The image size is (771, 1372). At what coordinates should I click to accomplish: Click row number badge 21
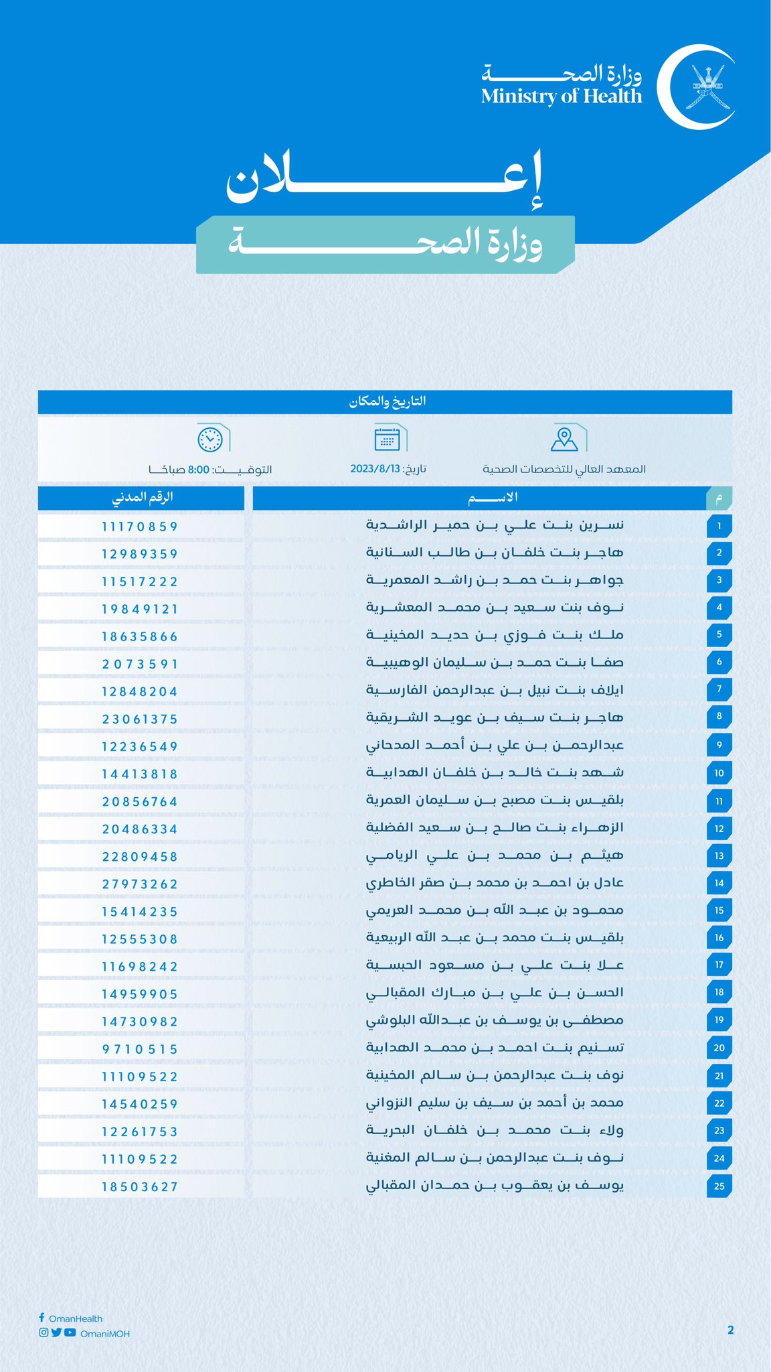click(x=719, y=1076)
